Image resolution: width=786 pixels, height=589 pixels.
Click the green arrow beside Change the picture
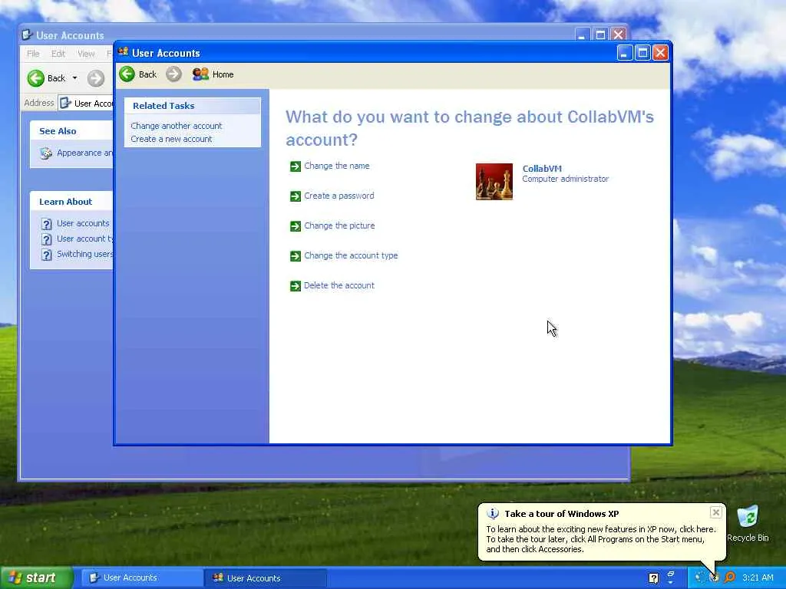click(x=296, y=226)
